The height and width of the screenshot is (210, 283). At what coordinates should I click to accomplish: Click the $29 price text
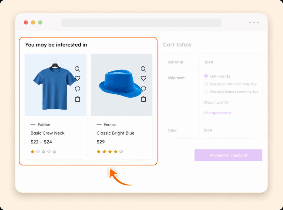pos(101,142)
